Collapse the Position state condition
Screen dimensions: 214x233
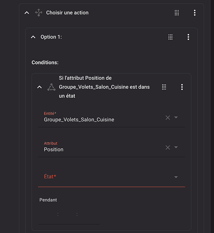tap(39, 87)
